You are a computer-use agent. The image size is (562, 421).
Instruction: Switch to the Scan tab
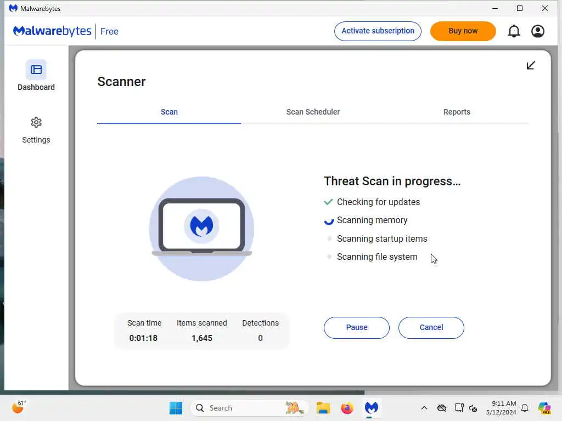169,112
